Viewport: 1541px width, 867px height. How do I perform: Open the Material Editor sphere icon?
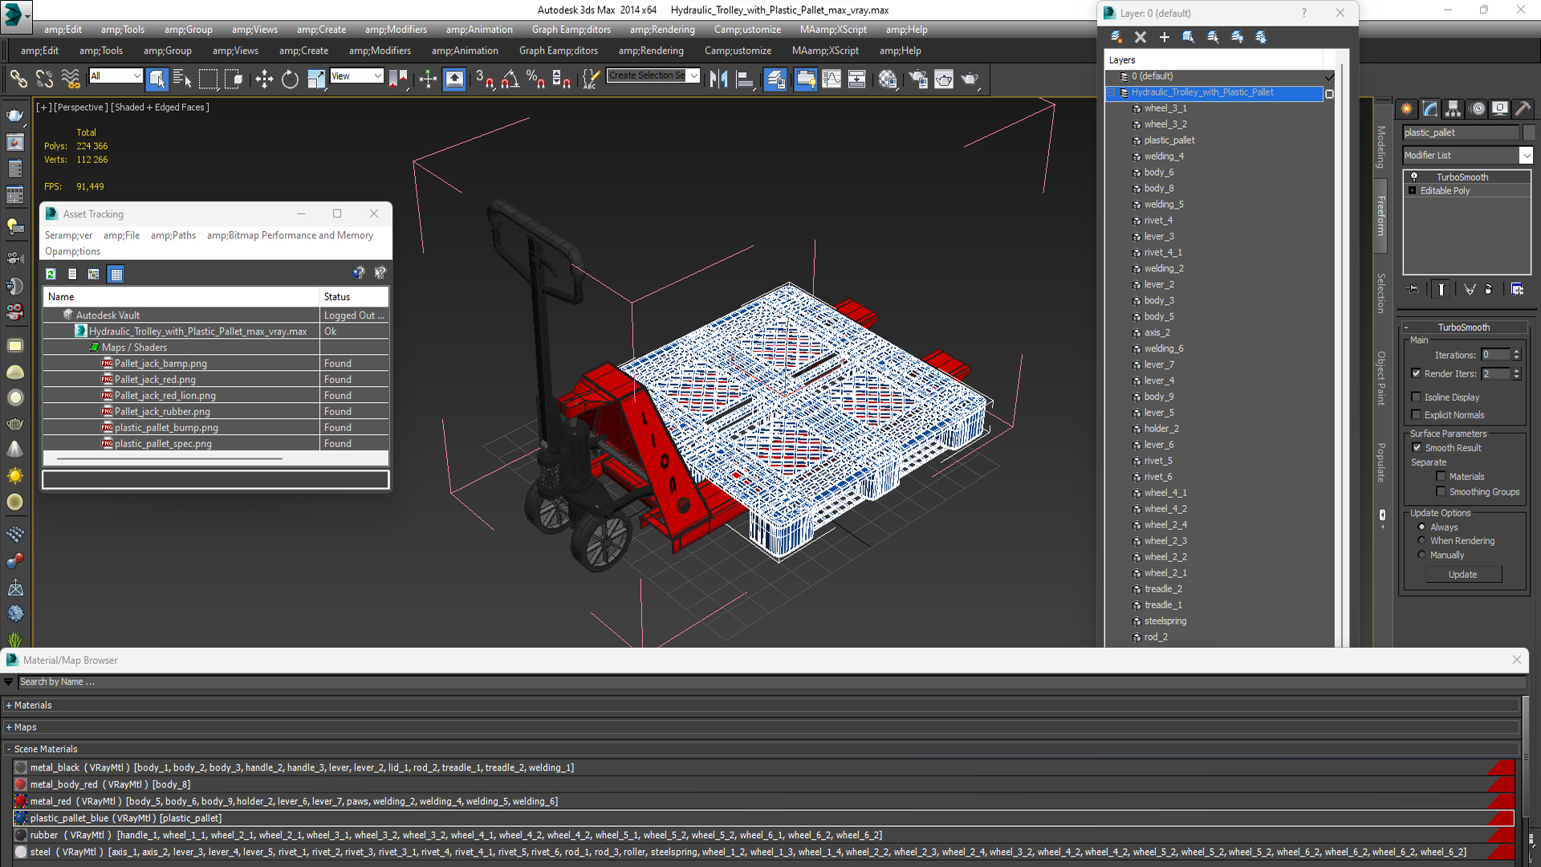click(887, 79)
